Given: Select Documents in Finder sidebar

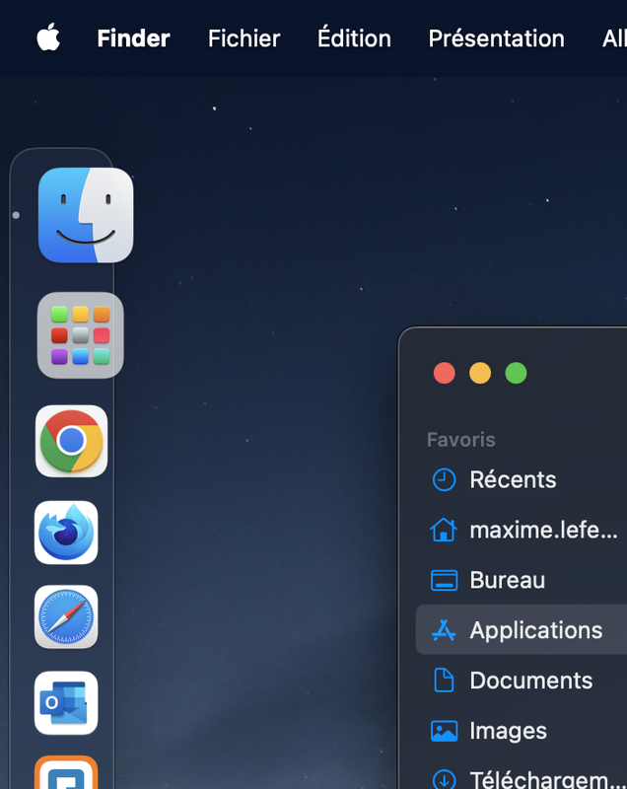Looking at the screenshot, I should point(522,681).
